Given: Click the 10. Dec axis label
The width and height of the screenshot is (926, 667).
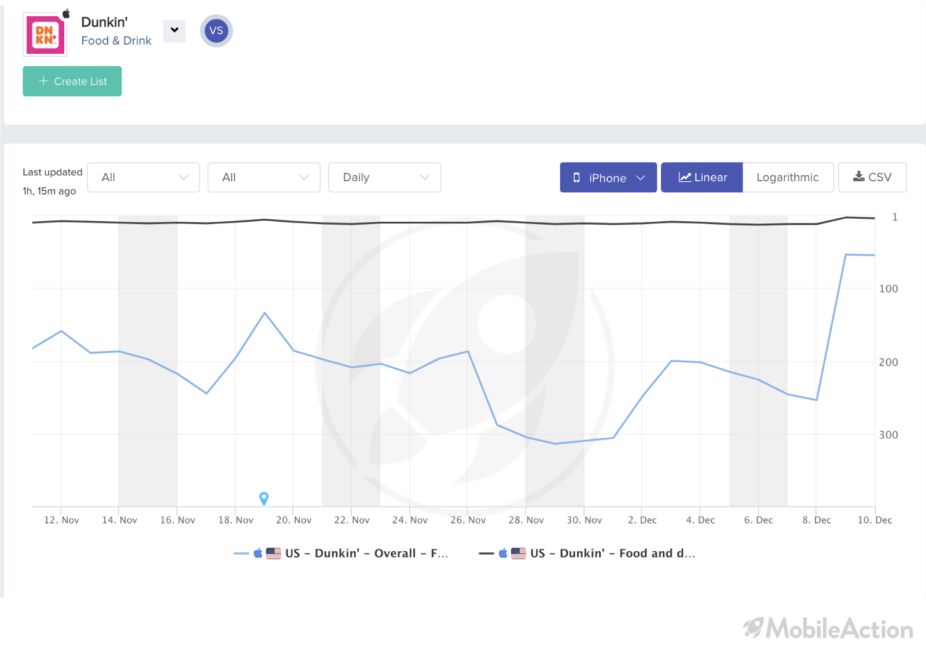Looking at the screenshot, I should 874,520.
